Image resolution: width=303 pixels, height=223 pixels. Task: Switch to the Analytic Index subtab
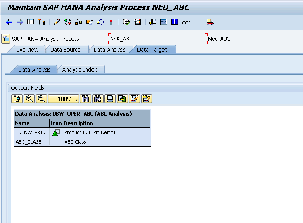click(80, 69)
